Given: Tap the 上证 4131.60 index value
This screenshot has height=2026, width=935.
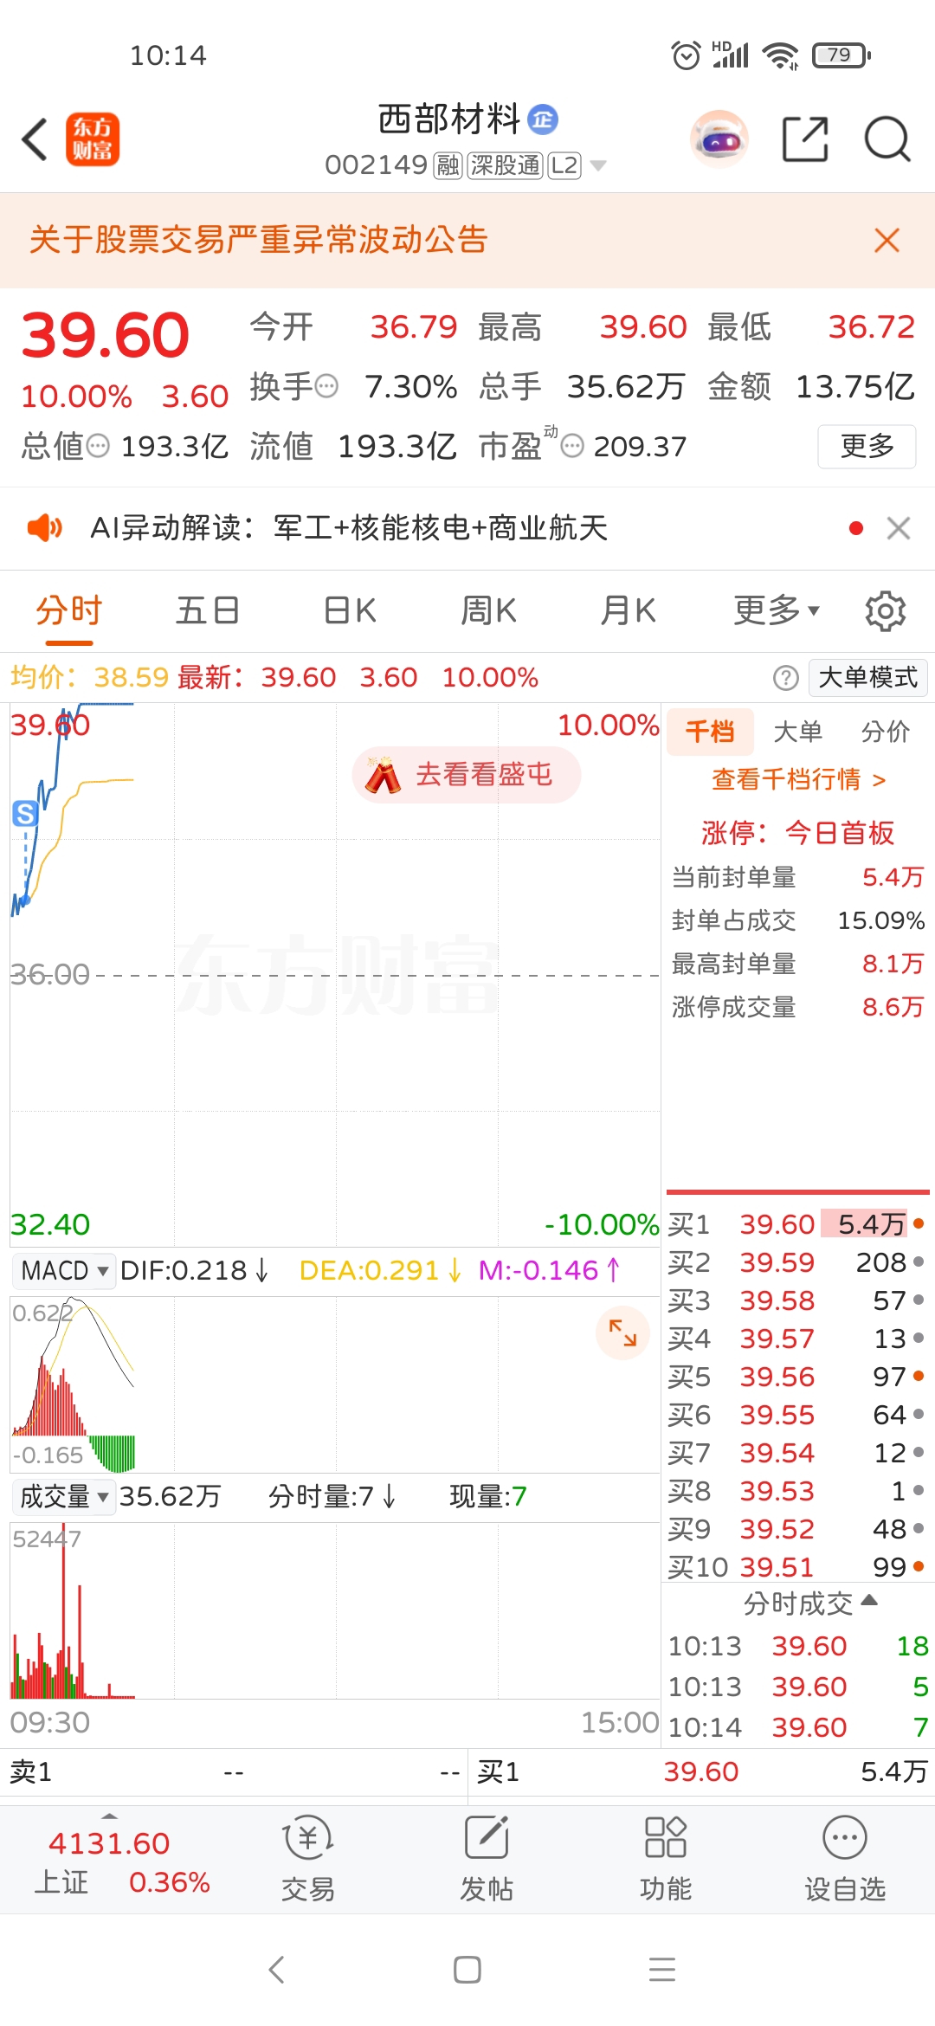Looking at the screenshot, I should point(109,1843).
